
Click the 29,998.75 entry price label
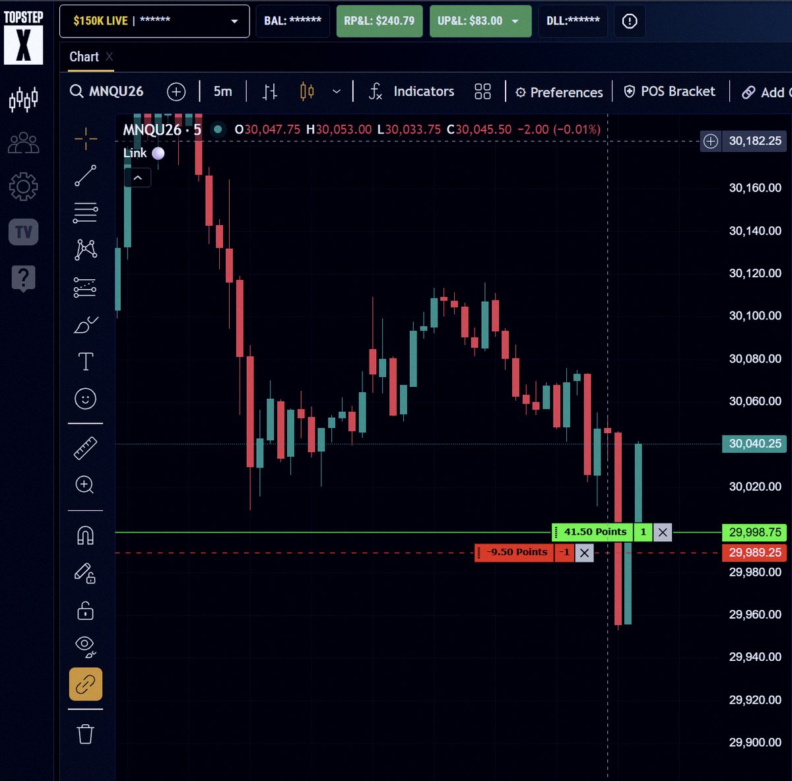click(754, 532)
